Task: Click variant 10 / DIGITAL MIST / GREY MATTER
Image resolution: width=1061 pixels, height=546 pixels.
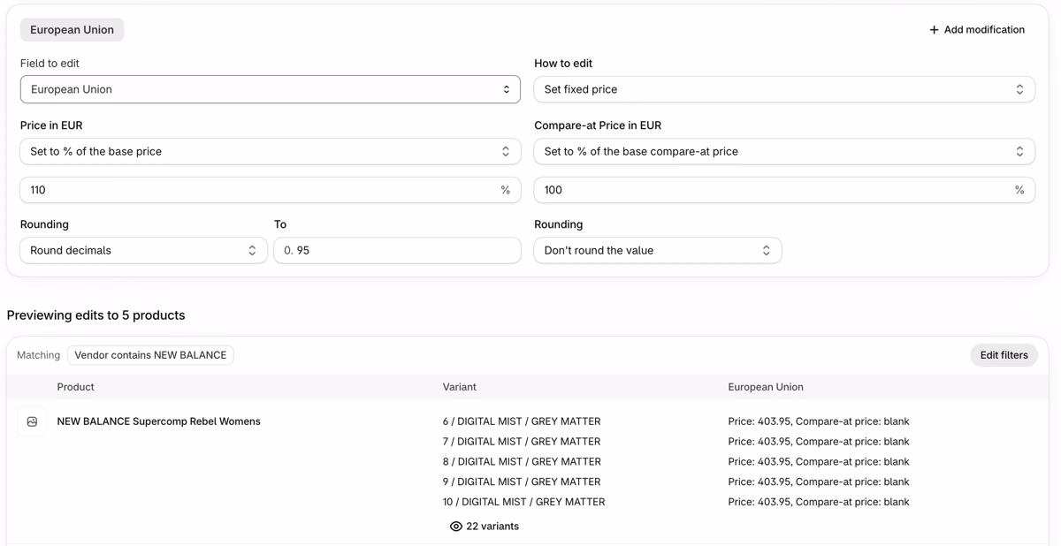Action: click(x=524, y=502)
